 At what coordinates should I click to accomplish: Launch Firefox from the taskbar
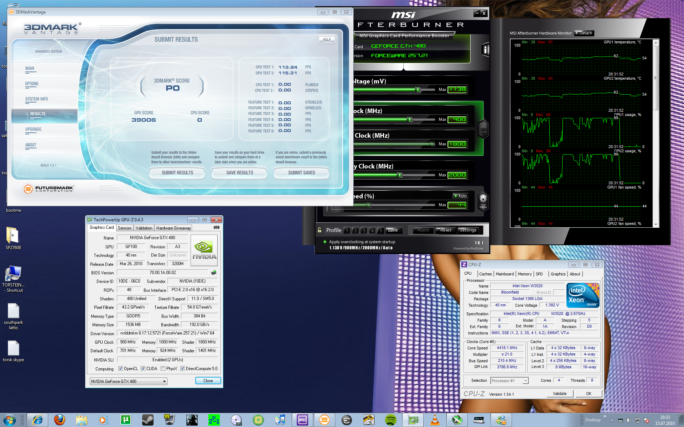(59, 420)
